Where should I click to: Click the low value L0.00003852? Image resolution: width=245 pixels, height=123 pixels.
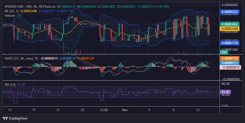(106, 7)
